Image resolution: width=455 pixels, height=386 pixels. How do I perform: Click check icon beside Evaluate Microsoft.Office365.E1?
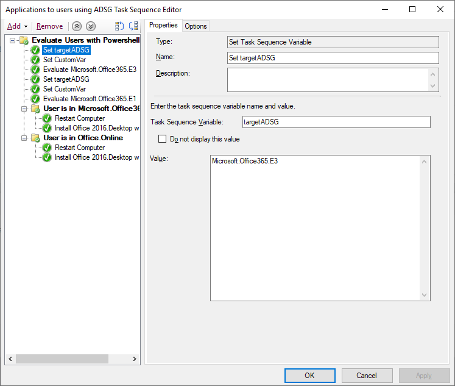pyautogui.click(x=35, y=99)
